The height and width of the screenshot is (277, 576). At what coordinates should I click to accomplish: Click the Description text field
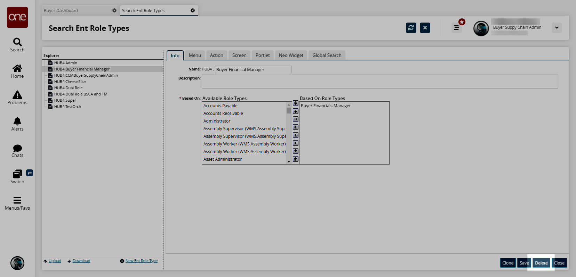pyautogui.click(x=379, y=82)
